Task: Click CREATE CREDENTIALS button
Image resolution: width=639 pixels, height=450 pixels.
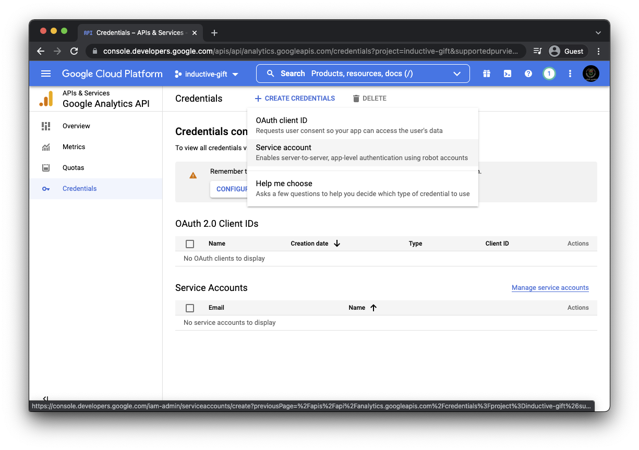Action: 295,98
